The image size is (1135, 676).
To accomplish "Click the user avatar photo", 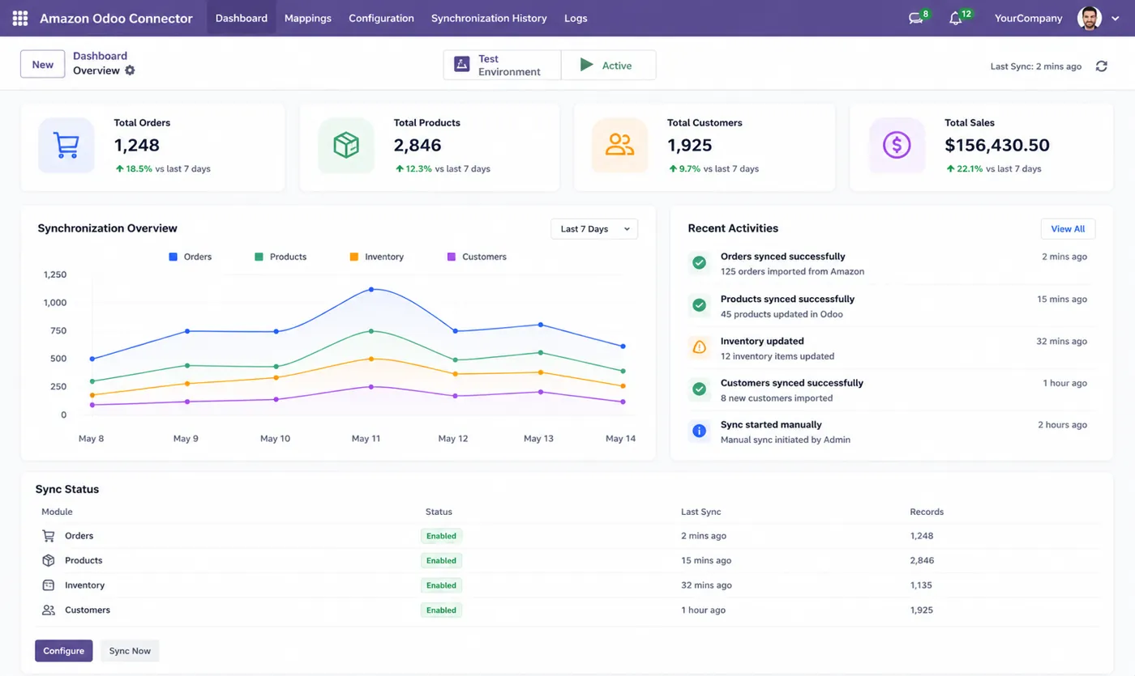I will click(x=1090, y=18).
